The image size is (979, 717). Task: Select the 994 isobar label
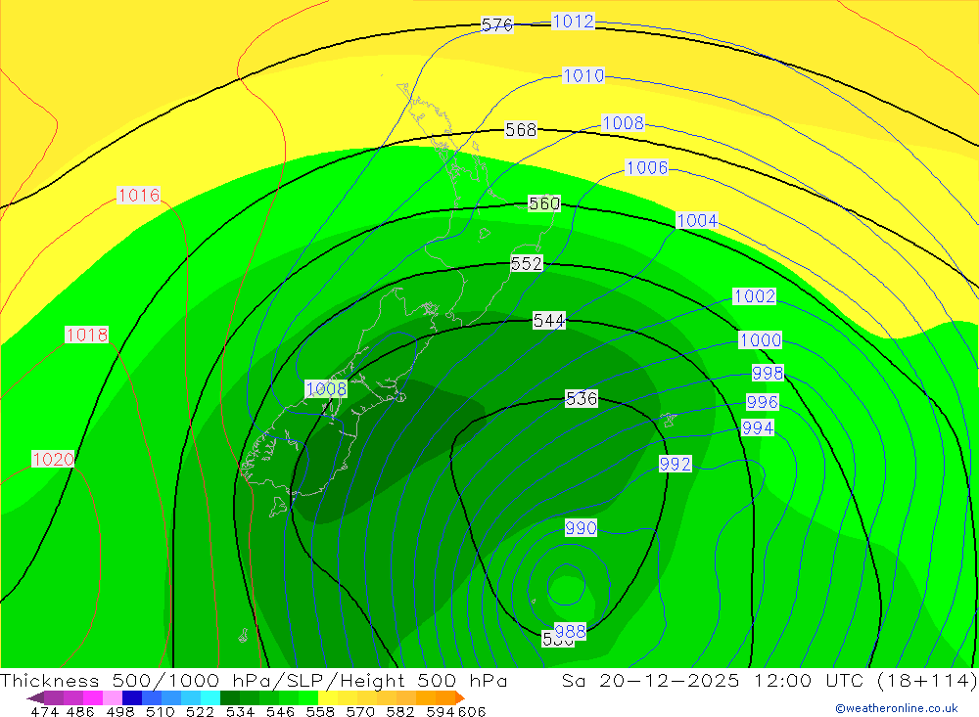pyautogui.click(x=758, y=428)
